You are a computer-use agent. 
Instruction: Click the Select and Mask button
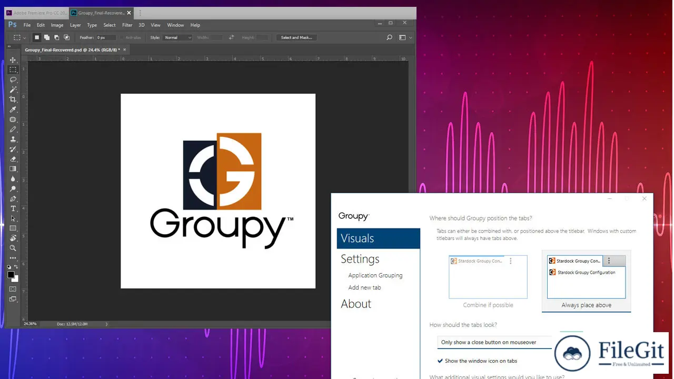(x=296, y=37)
